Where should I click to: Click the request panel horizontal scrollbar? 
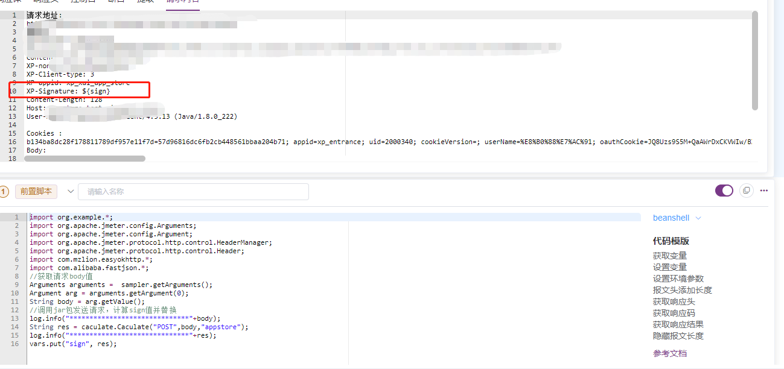pos(84,159)
